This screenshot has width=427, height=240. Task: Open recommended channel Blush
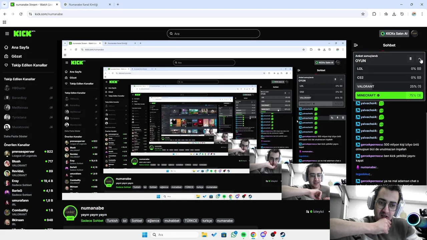pyautogui.click(x=28, y=163)
